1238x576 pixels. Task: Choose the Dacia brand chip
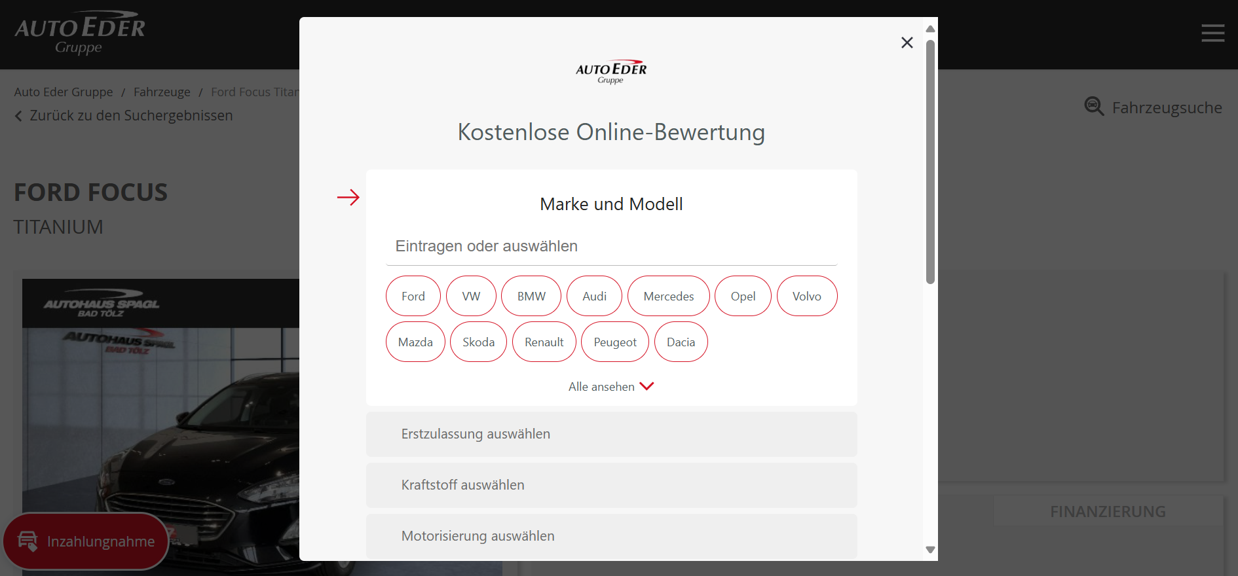[x=681, y=342]
